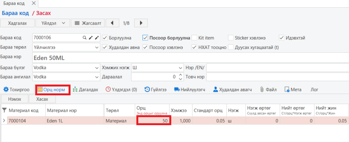Switch to Тохиргоо tab
The height and width of the screenshot is (142, 349).
click(16, 90)
